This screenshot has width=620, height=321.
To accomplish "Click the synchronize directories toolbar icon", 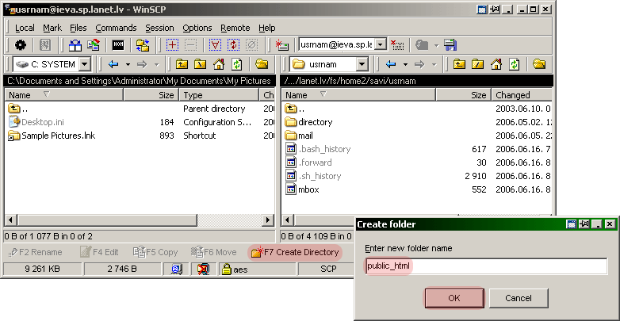I will tap(142, 45).
